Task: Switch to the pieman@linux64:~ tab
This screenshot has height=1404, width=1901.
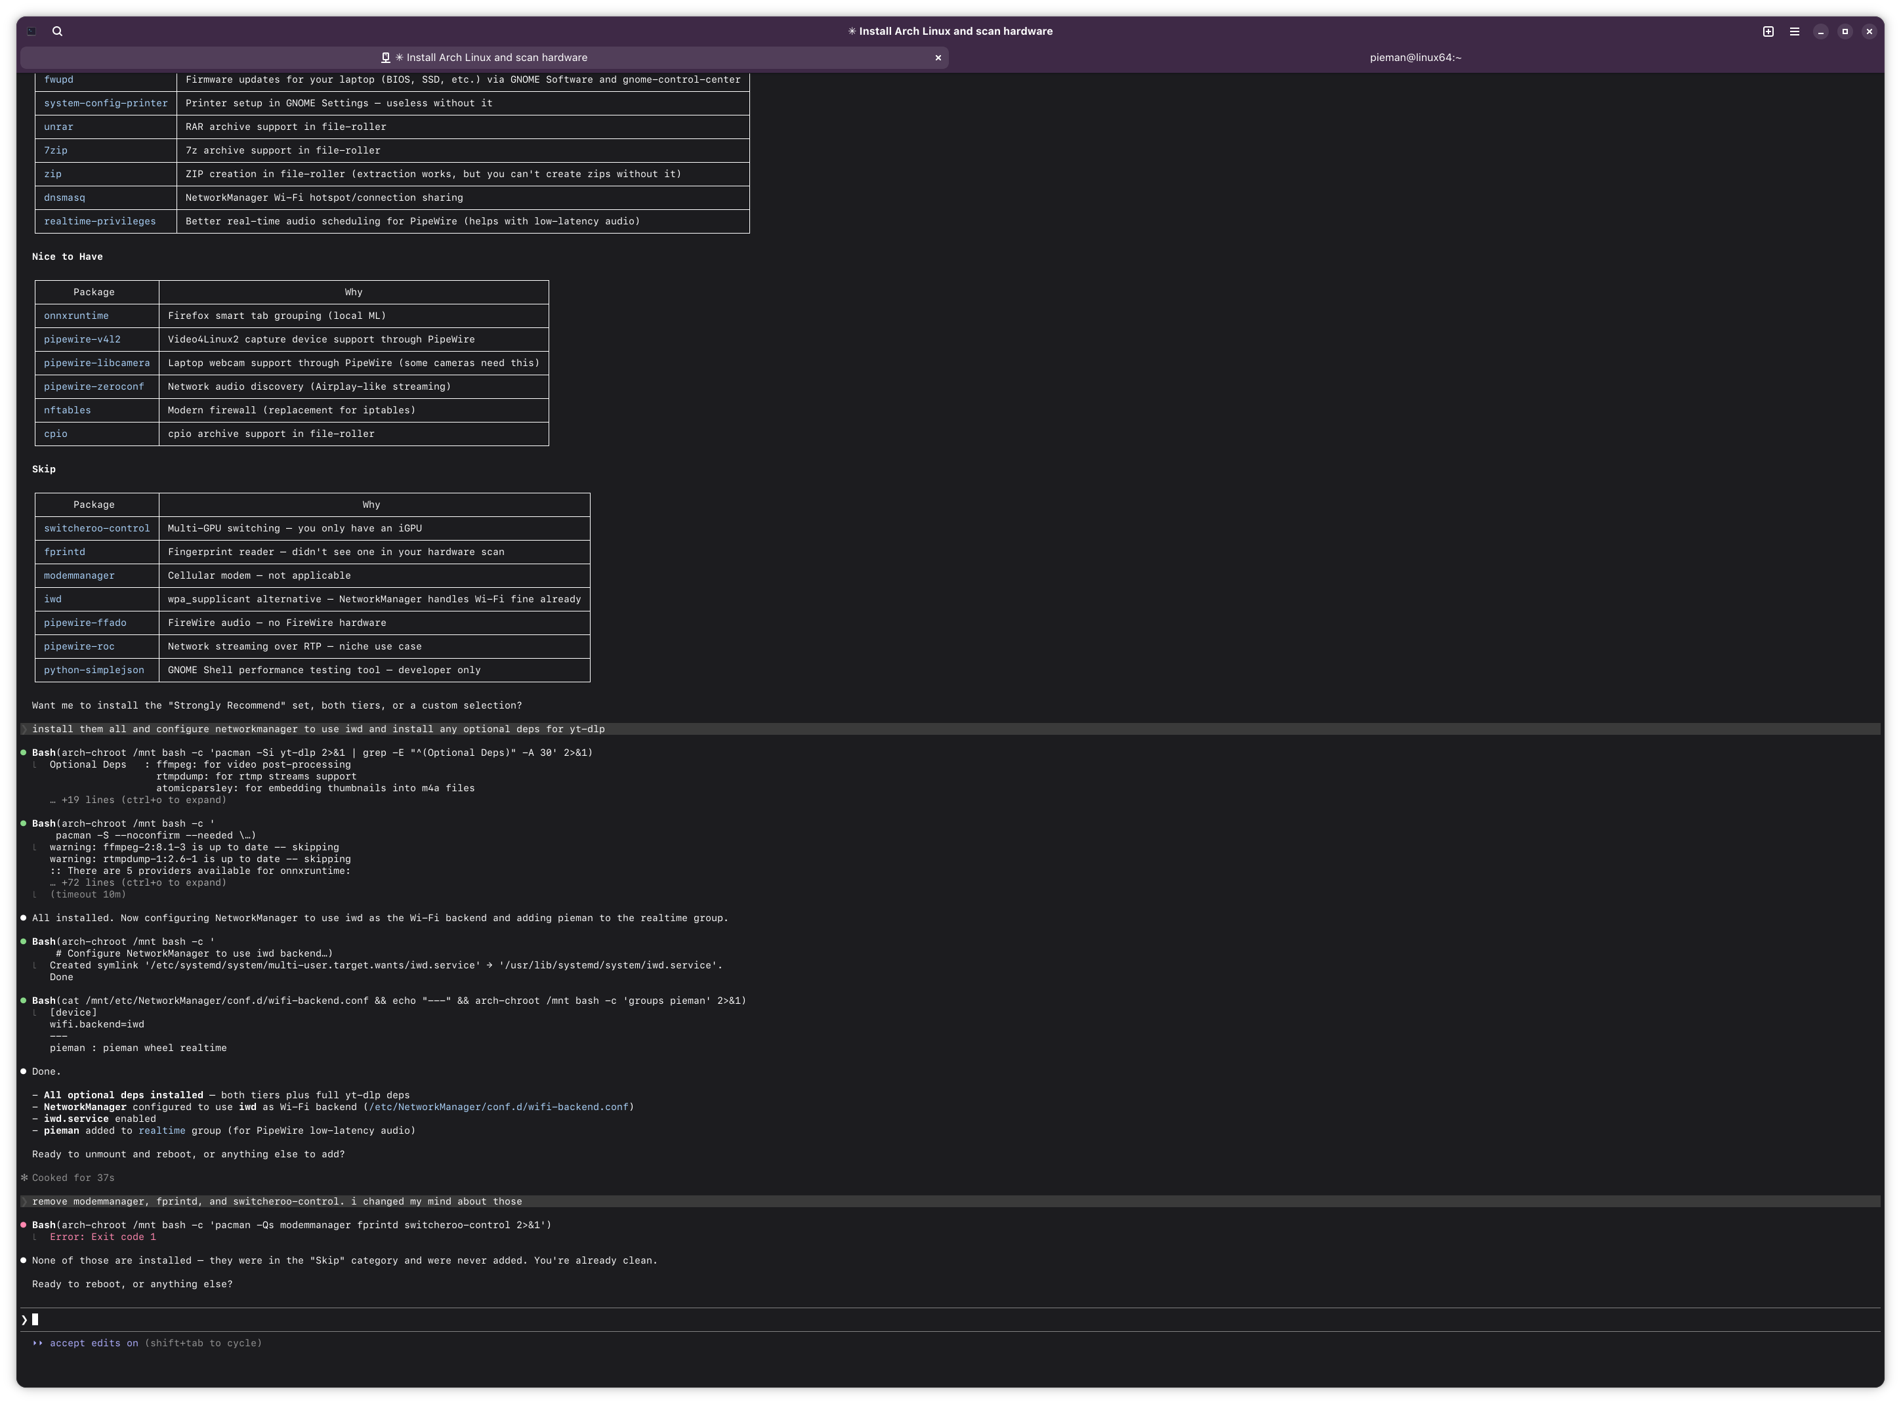Action: pyautogui.click(x=1415, y=58)
